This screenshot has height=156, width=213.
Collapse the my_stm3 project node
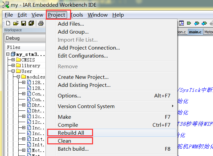click(8, 54)
